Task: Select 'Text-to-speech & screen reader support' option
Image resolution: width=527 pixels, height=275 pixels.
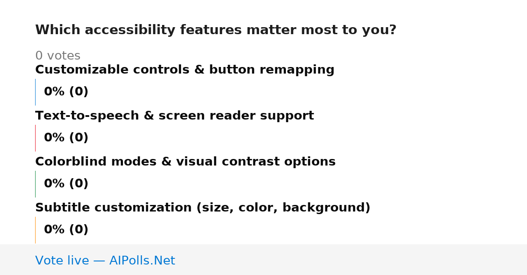Action: (174, 116)
